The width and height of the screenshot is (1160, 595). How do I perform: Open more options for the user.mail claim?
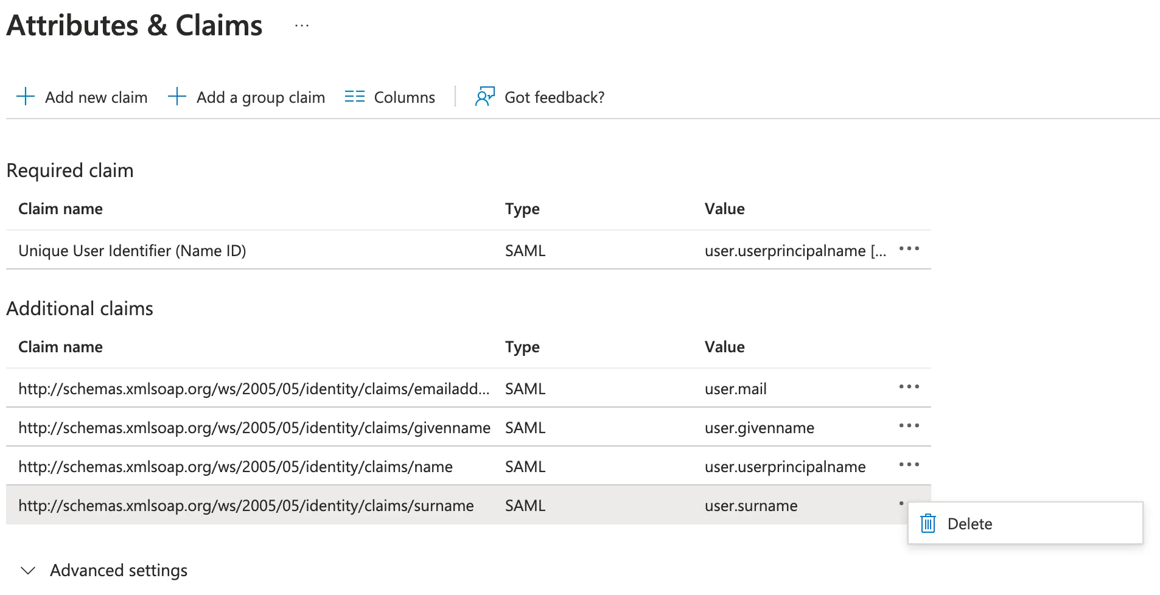tap(909, 387)
